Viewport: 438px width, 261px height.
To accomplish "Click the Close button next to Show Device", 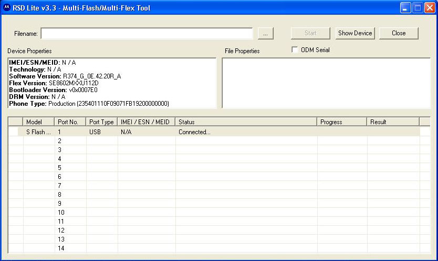I will [399, 33].
